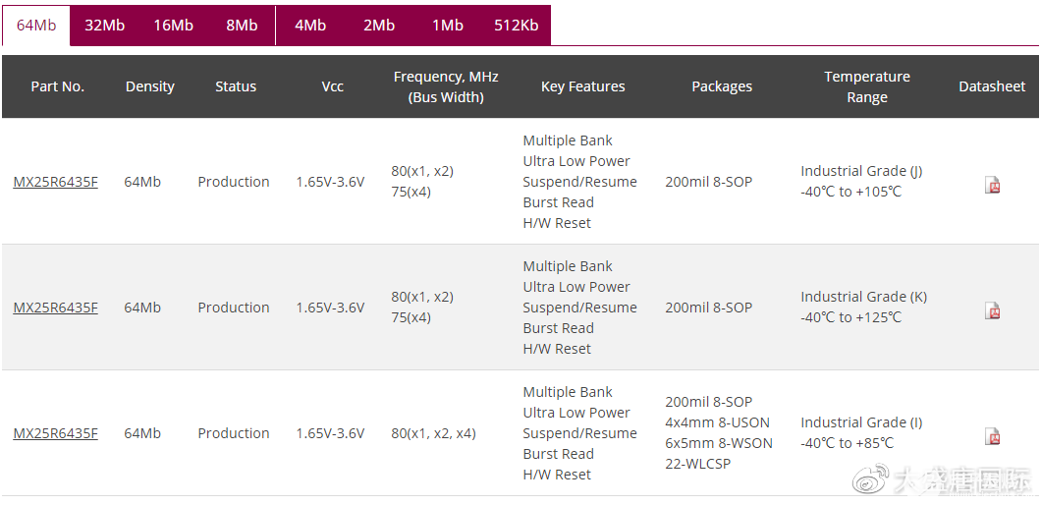Image resolution: width=1041 pixels, height=505 pixels.
Task: Click the Vcc column header
Action: click(333, 86)
